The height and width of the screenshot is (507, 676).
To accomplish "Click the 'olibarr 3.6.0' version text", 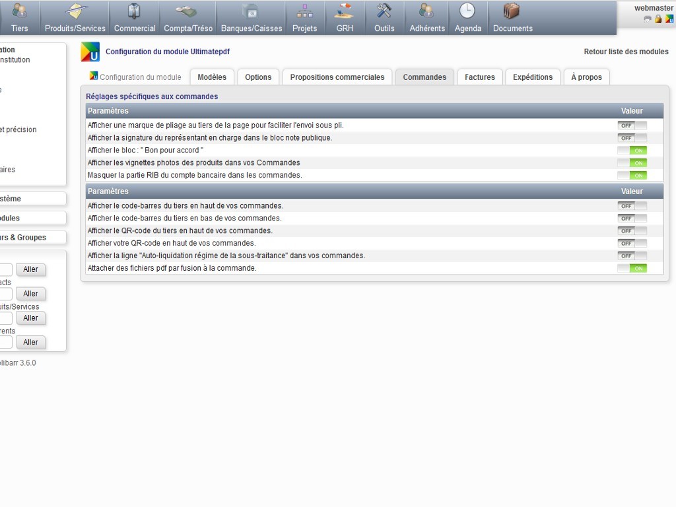I will [18, 363].
